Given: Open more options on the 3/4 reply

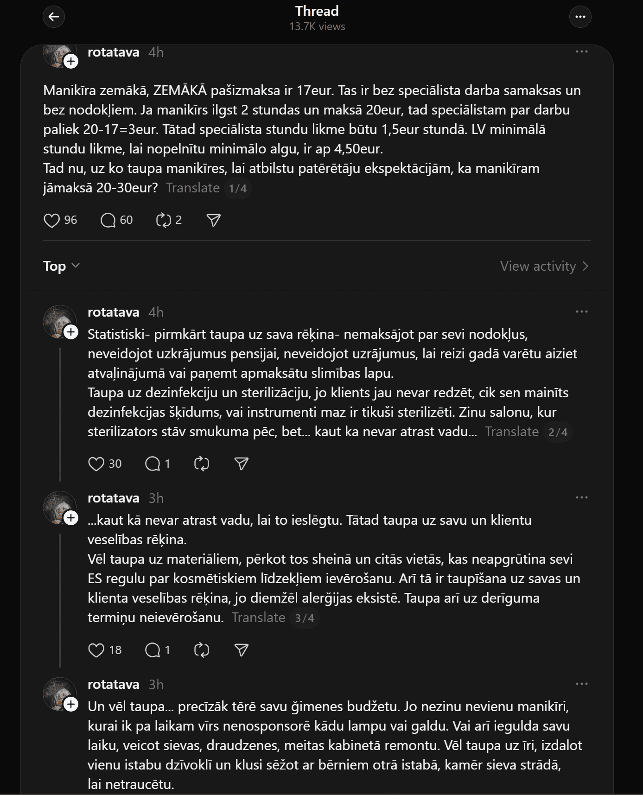Looking at the screenshot, I should [581, 497].
